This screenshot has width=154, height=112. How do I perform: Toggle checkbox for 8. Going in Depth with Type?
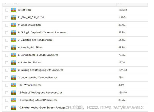pos(7,33)
